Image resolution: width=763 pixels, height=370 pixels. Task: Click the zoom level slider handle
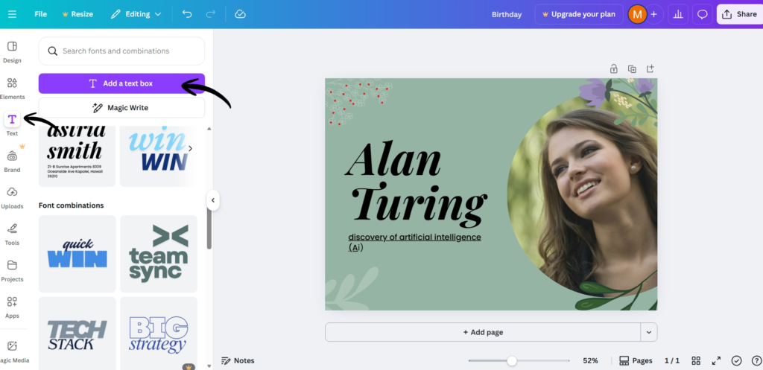(512, 360)
